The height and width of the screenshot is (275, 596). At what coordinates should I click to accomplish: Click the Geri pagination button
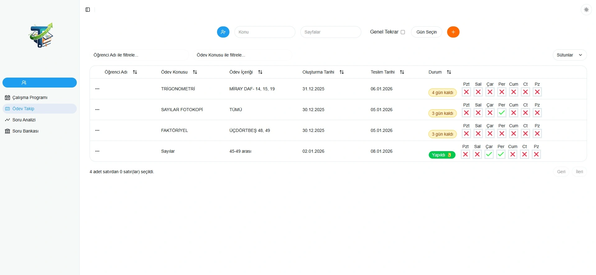[x=561, y=172]
